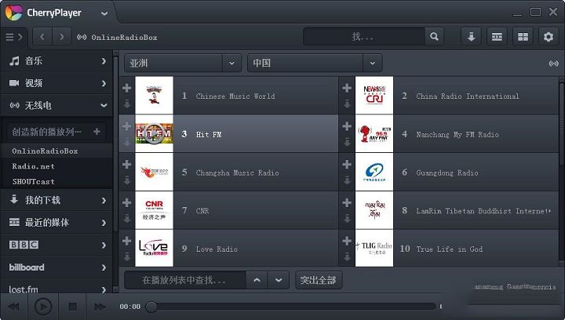The height and width of the screenshot is (320, 565).
Task: Click the playback seek slider handle
Action: (151, 307)
